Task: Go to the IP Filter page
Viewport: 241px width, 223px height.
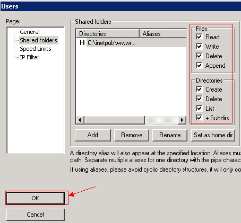Action: click(29, 57)
